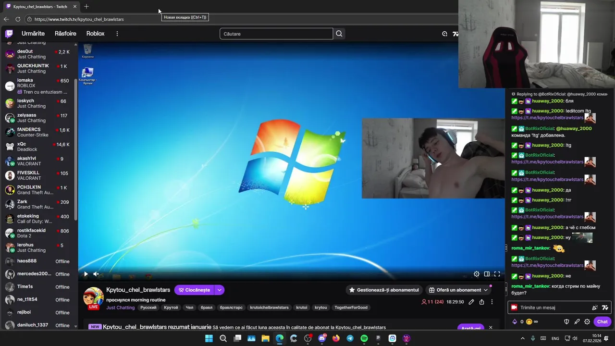The image size is (615, 346).
Task: Open Telegram from the taskbar
Action: tap(350, 338)
